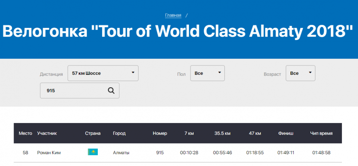Click the Kazakhstan flag icon
358x166 pixels.
point(93,152)
